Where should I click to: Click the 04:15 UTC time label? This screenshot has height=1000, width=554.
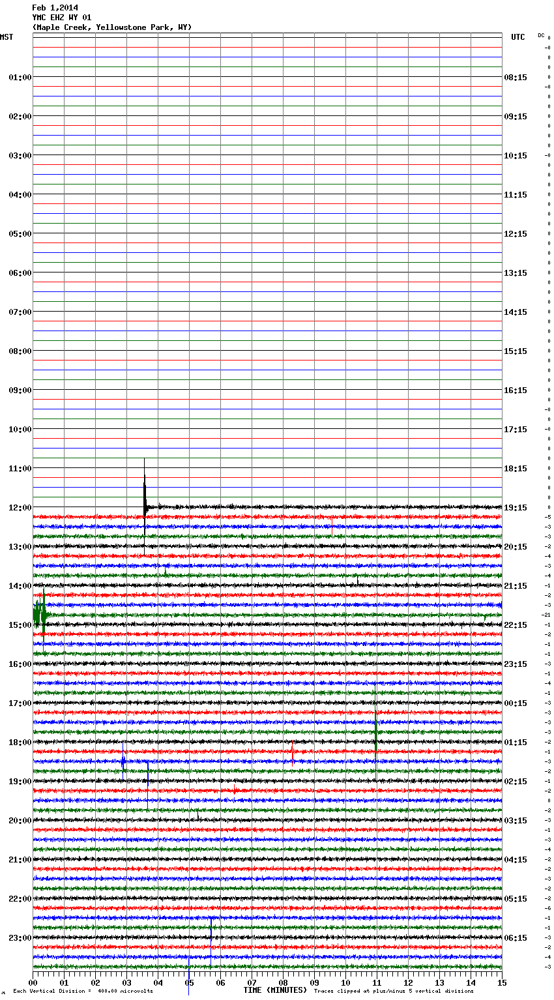(516, 860)
